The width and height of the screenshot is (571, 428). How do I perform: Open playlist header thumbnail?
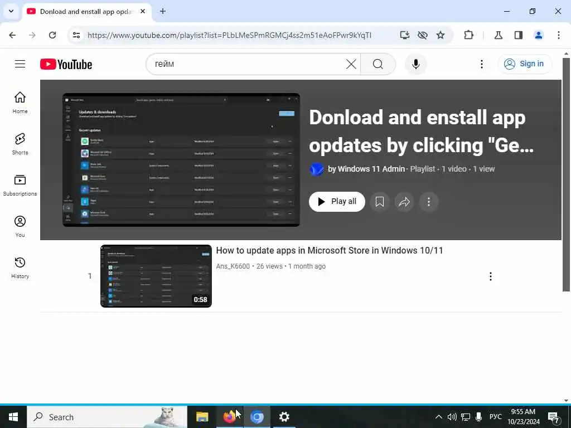(181, 160)
